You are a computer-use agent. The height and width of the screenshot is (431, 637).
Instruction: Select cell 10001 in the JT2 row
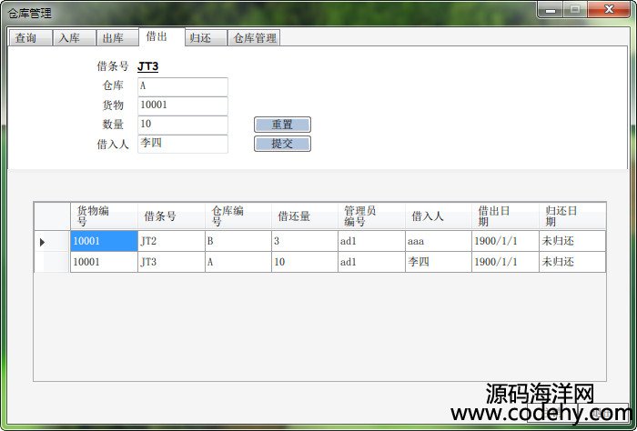104,241
